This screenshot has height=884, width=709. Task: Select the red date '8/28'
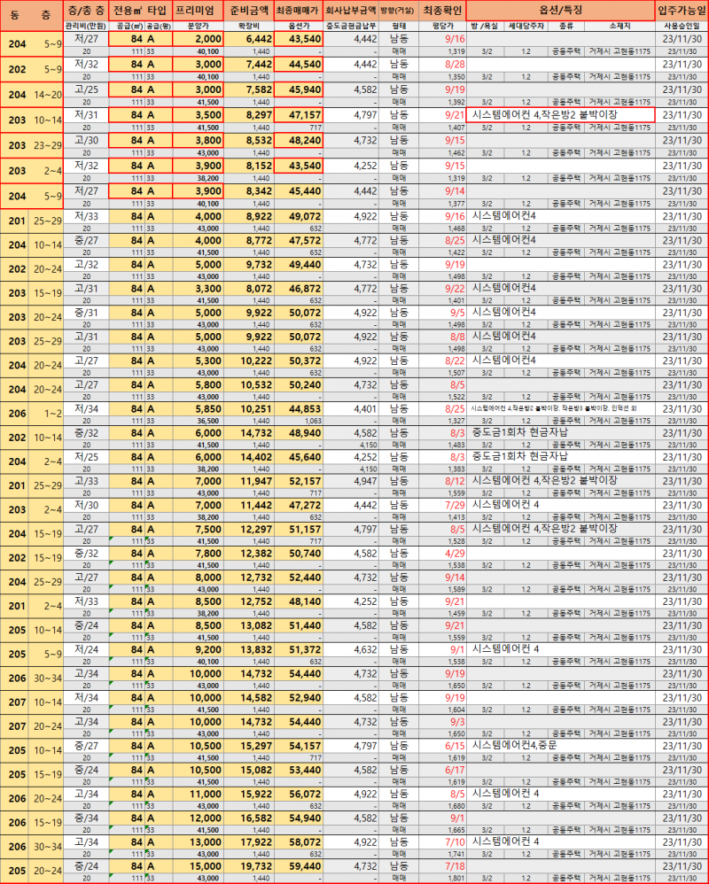pyautogui.click(x=455, y=65)
